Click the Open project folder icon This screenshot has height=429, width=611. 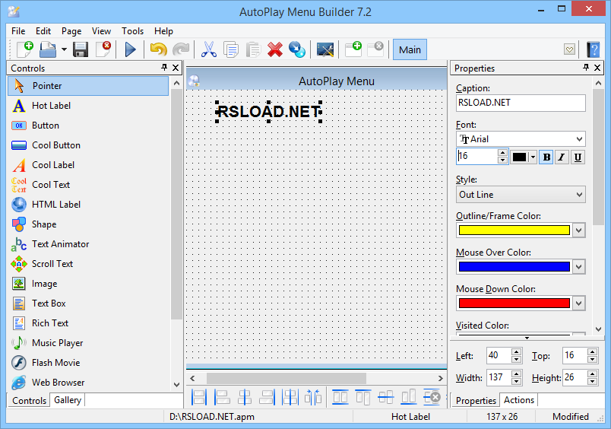(48, 49)
